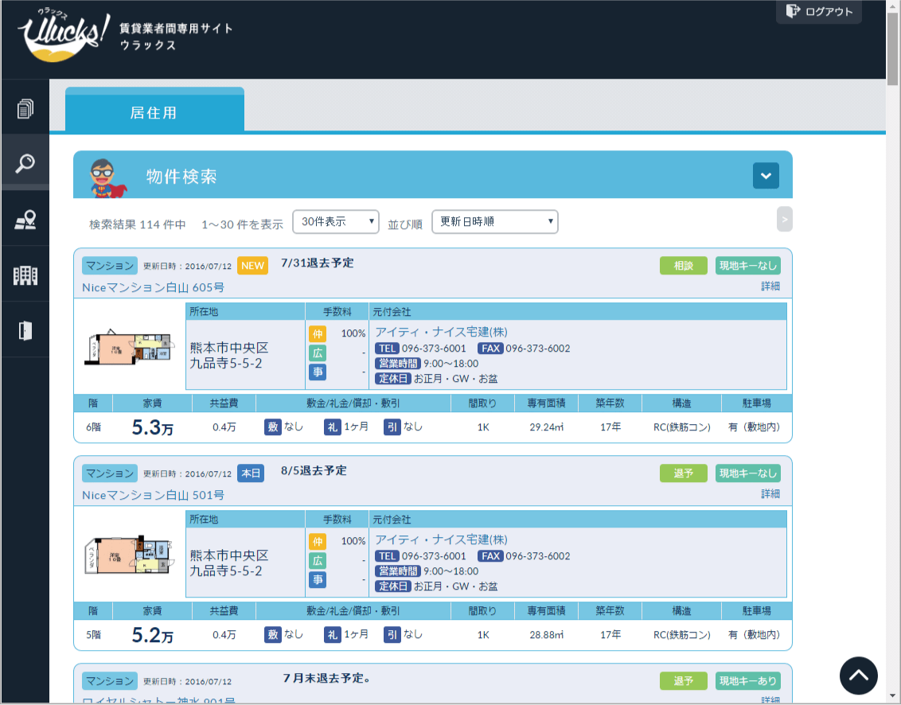Click 敷 icon in 501号 listing row
The image size is (901, 705).
273,634
